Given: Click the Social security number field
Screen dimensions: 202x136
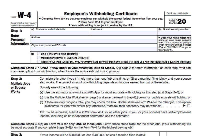Looking at the screenshot, I should pos(174,33).
